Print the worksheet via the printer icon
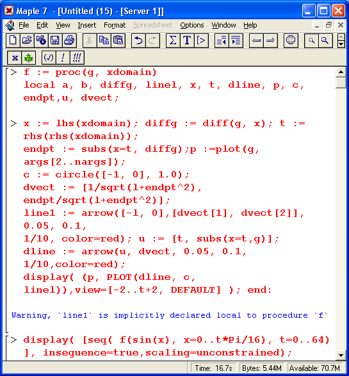This screenshot has width=349, height=376. tap(69, 40)
